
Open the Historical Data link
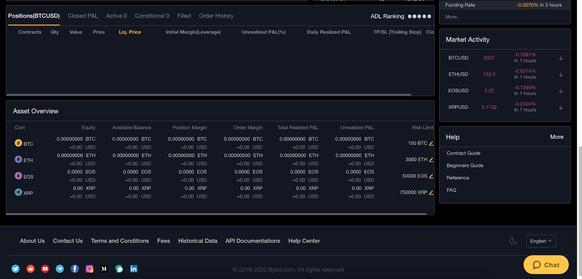click(198, 241)
